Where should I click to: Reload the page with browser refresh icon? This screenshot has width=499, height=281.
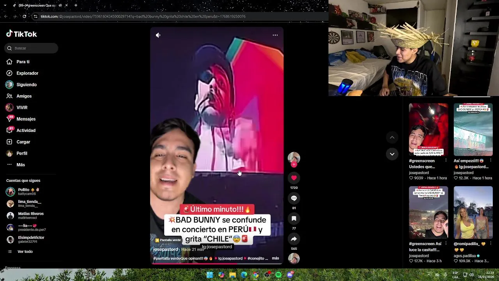(24, 16)
